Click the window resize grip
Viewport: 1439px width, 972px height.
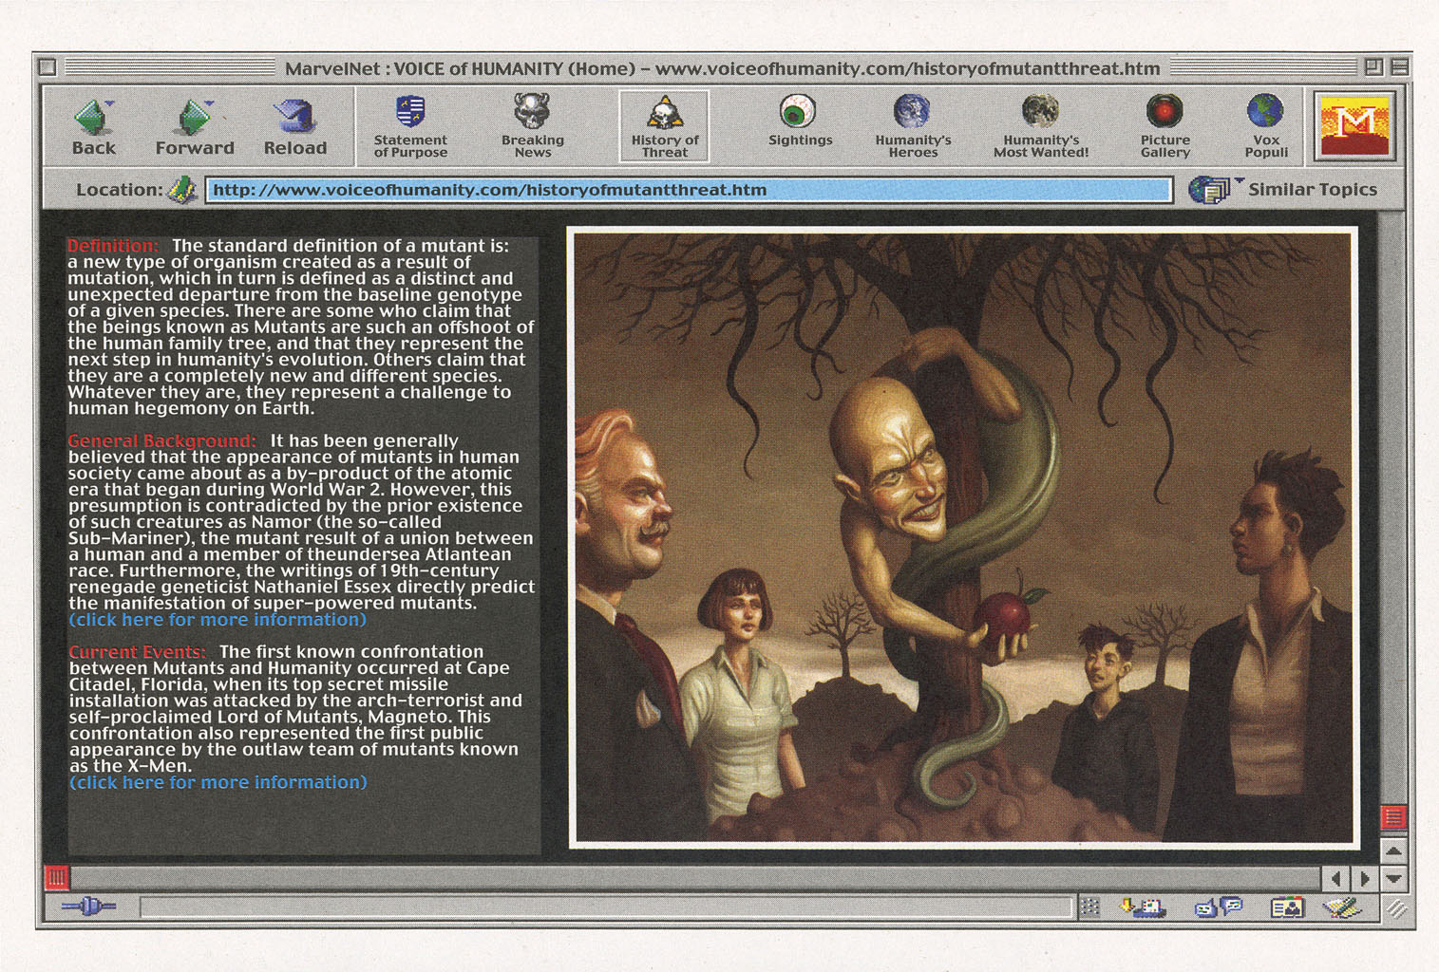tap(1395, 908)
